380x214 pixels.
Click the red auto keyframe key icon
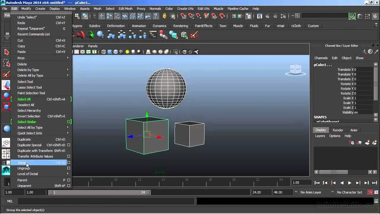[370, 192]
